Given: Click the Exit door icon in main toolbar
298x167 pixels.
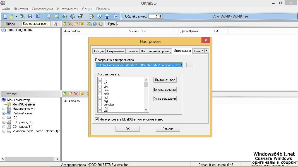Looking at the screenshot, I should [x=115, y=16].
